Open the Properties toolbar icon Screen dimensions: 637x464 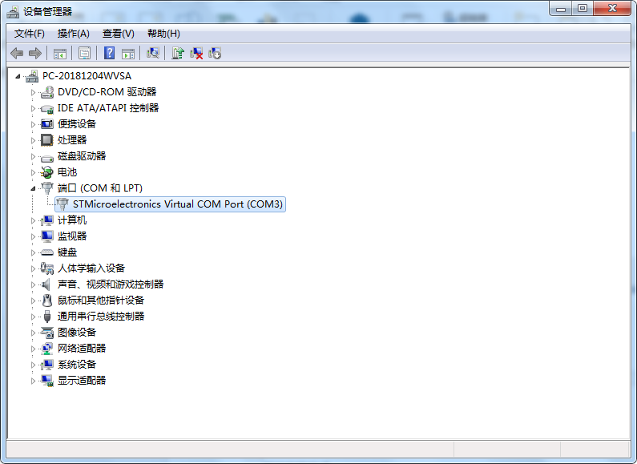(84, 53)
